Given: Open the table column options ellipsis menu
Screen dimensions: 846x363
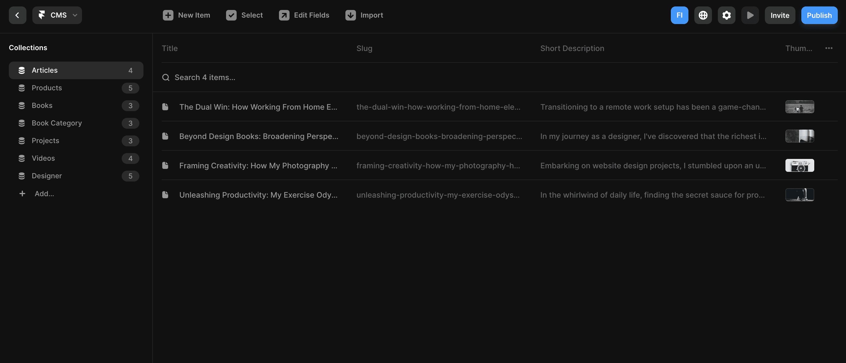Looking at the screenshot, I should coord(829,48).
